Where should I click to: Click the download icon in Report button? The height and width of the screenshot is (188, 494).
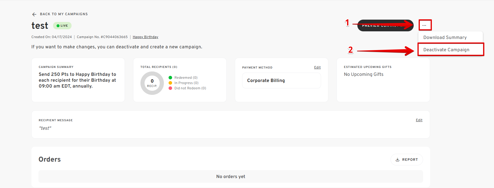398,160
